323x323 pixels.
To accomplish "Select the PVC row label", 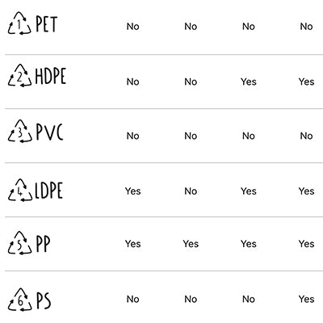I will pos(50,132).
